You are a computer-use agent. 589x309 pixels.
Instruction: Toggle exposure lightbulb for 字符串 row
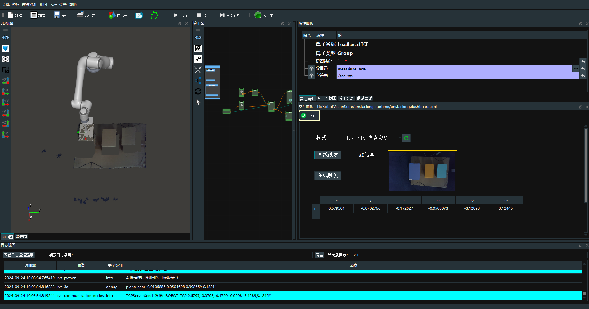tap(312, 76)
